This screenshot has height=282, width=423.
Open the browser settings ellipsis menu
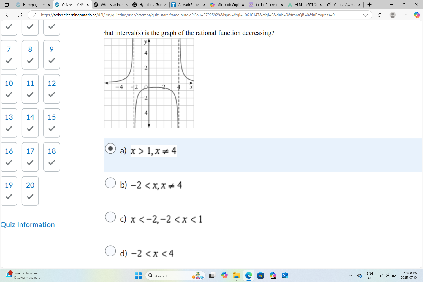[405, 15]
